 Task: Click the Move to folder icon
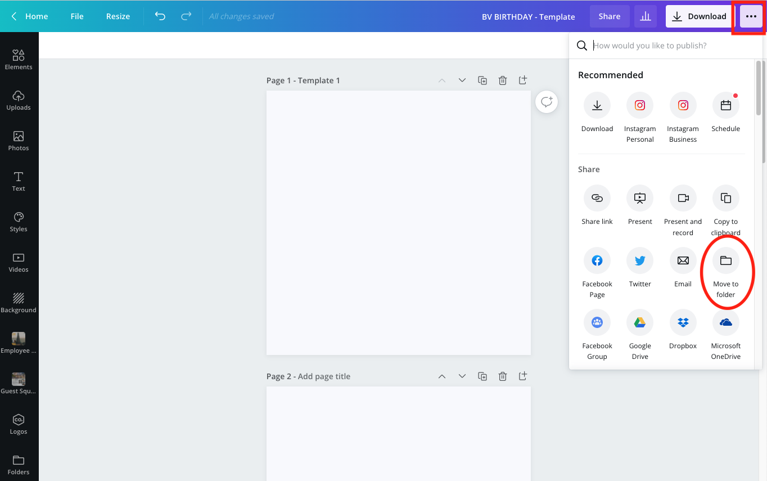point(725,260)
